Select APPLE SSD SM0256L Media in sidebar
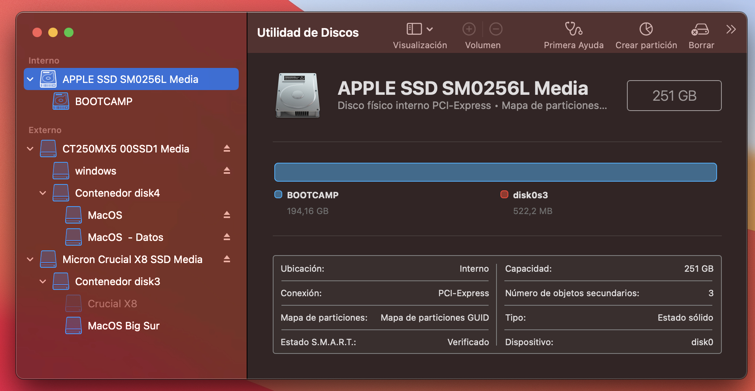The image size is (755, 391). point(131,79)
